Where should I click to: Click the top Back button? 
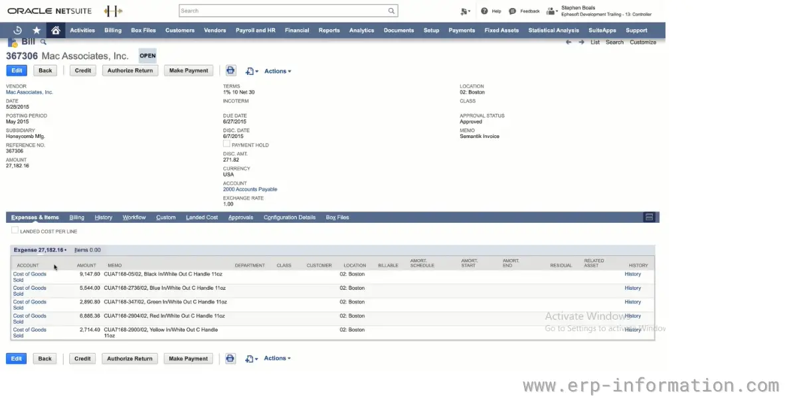45,70
